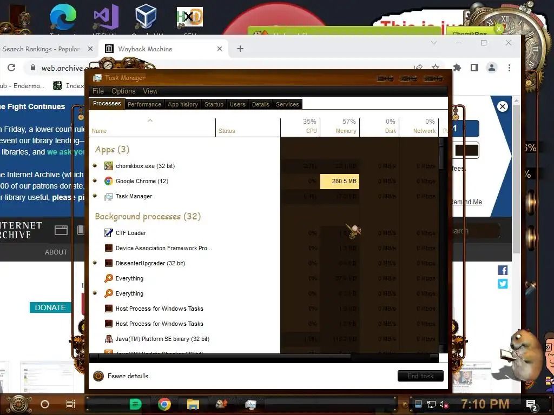The width and height of the screenshot is (554, 415).
Task: Click the End task button
Action: (x=420, y=376)
